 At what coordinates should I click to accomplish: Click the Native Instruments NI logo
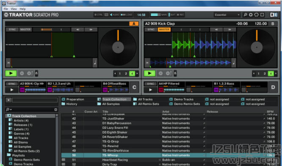click(274, 15)
